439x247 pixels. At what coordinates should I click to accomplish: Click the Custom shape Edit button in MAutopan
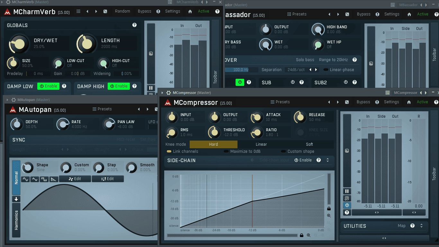pyautogui.click(x=75, y=179)
